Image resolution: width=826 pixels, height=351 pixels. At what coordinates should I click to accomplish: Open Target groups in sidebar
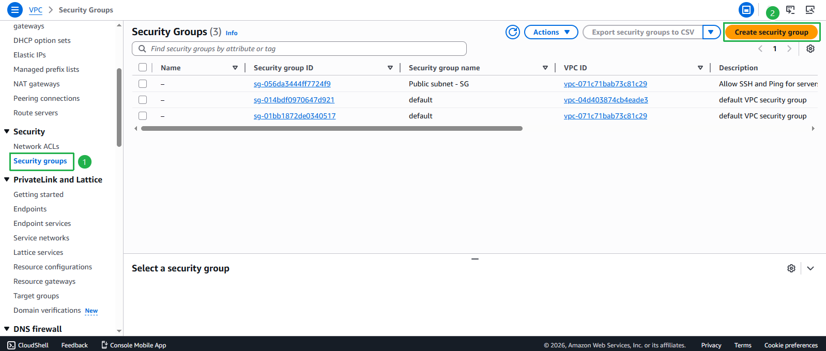pos(36,296)
